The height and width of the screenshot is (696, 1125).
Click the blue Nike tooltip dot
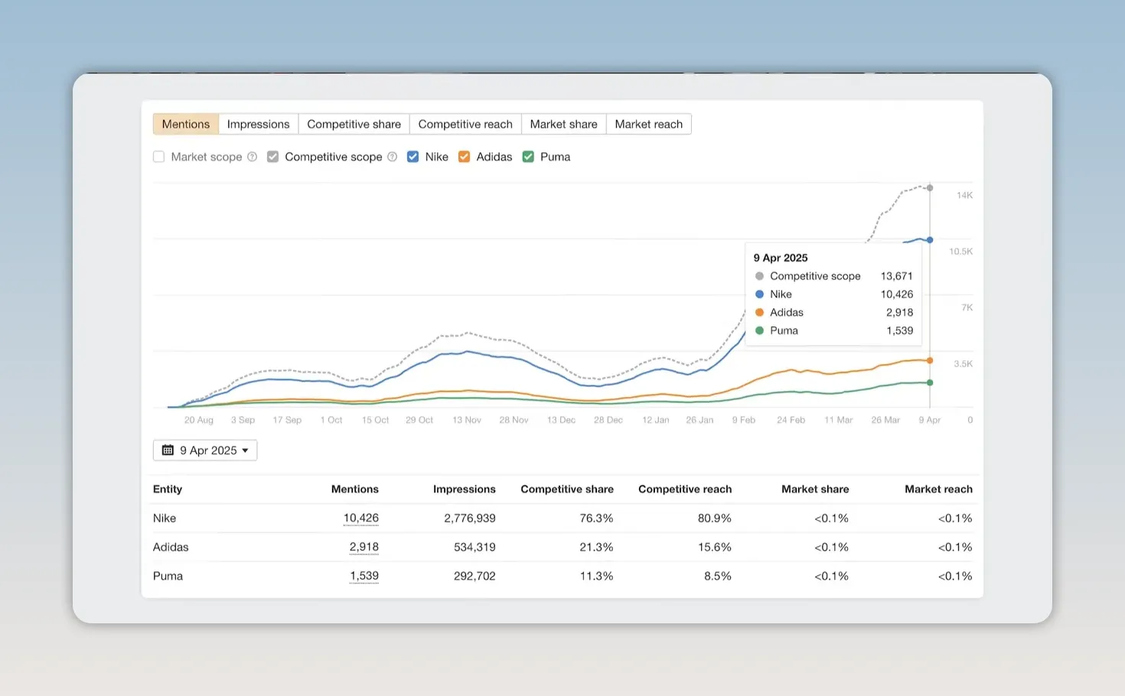click(x=759, y=294)
